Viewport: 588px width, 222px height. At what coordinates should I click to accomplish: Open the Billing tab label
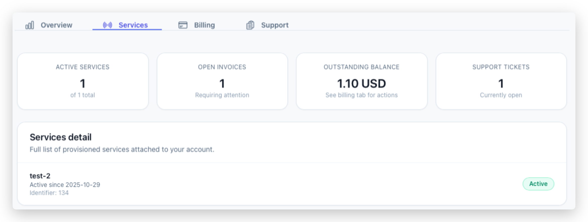pyautogui.click(x=205, y=25)
